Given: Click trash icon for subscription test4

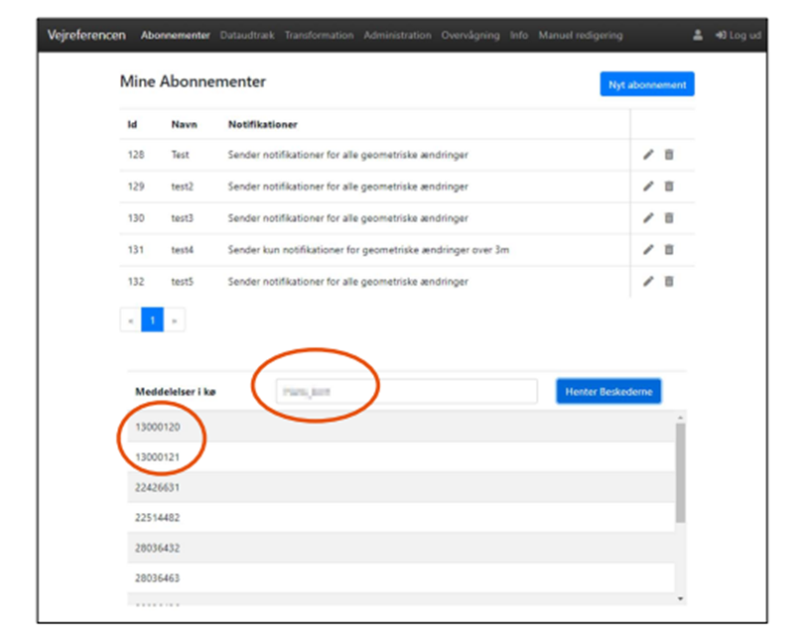Looking at the screenshot, I should (669, 250).
